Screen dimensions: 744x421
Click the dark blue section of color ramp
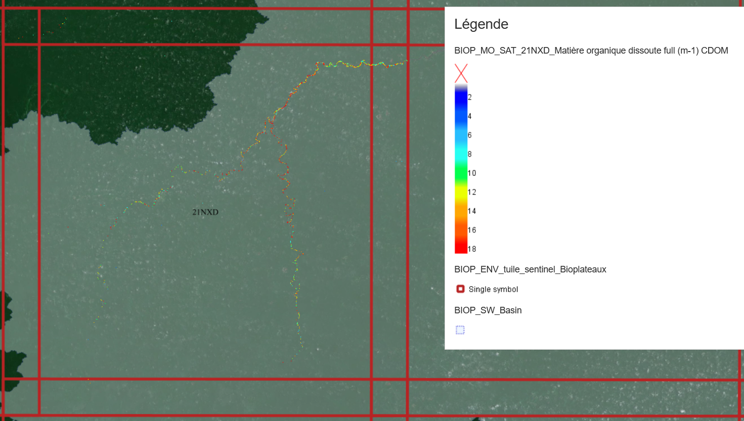click(x=461, y=101)
